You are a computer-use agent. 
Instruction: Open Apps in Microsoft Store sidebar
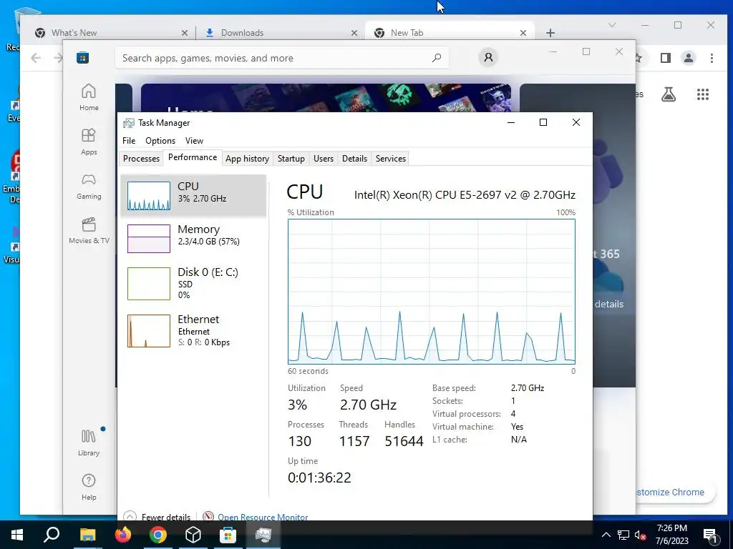point(89,142)
